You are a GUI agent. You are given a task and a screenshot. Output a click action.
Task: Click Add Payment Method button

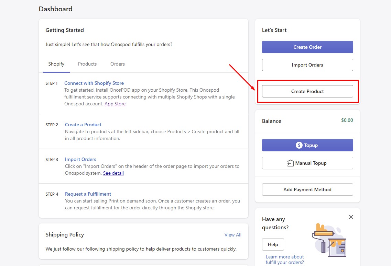tap(307, 189)
